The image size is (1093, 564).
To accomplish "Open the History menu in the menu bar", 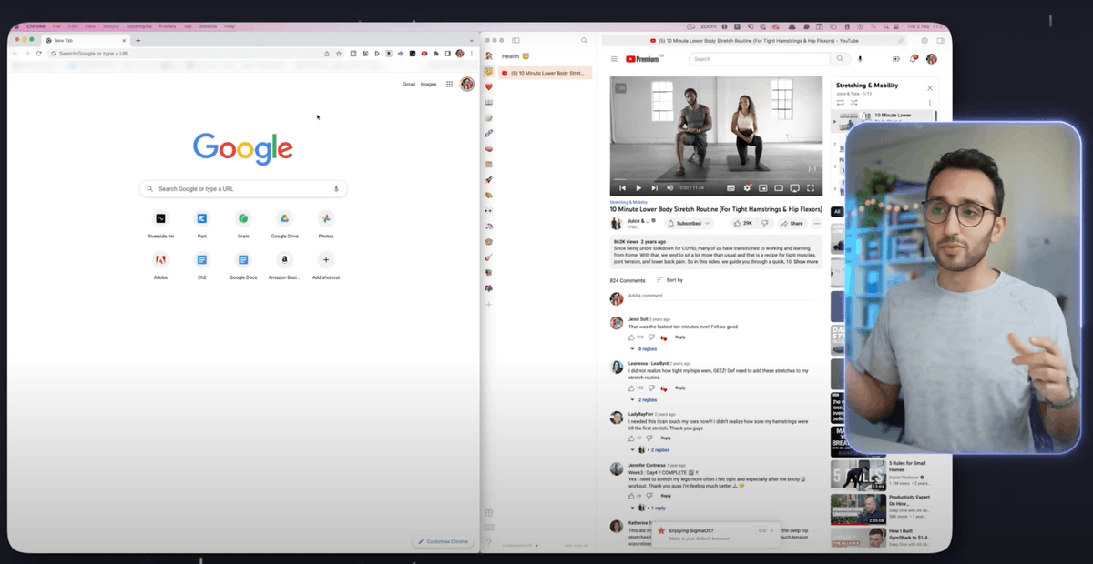I will click(109, 26).
